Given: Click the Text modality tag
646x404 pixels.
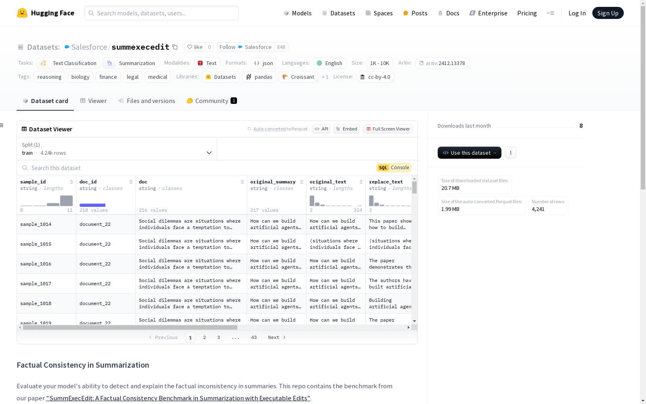Looking at the screenshot, I should pyautogui.click(x=207, y=63).
